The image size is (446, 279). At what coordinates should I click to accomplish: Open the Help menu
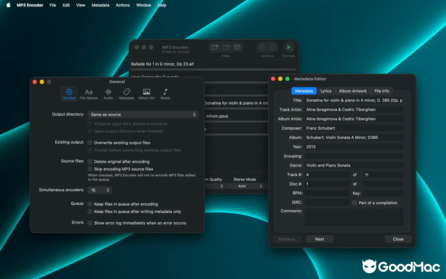pyautogui.click(x=162, y=5)
